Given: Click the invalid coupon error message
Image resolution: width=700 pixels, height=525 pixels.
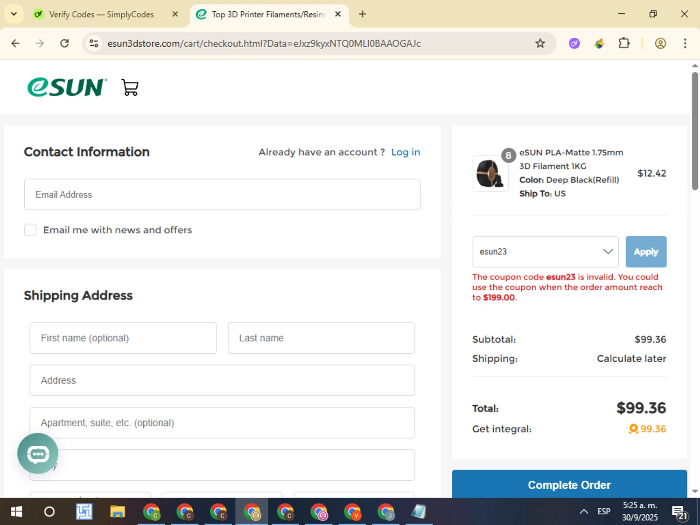Looking at the screenshot, I should 567,287.
